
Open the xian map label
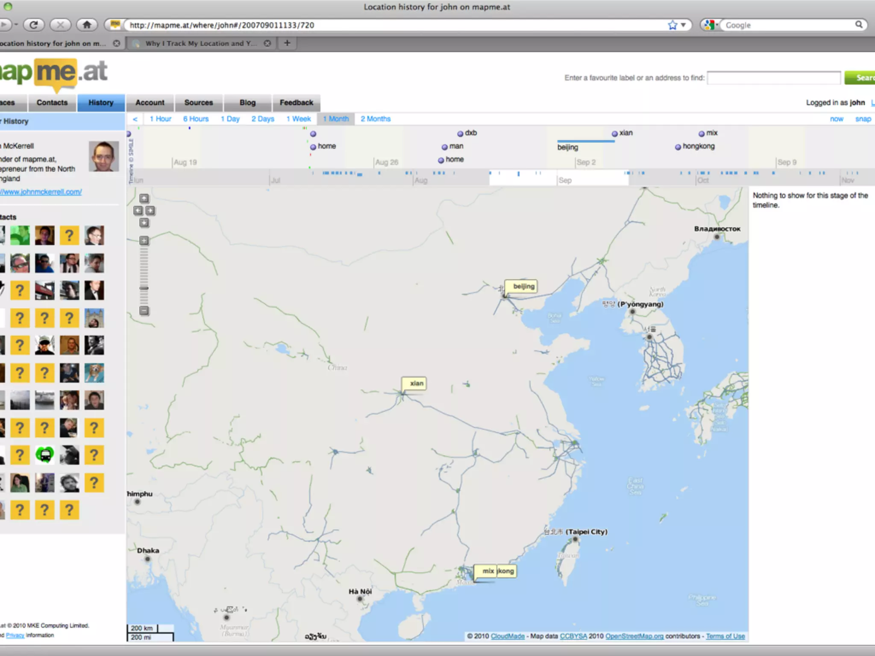pyautogui.click(x=414, y=383)
